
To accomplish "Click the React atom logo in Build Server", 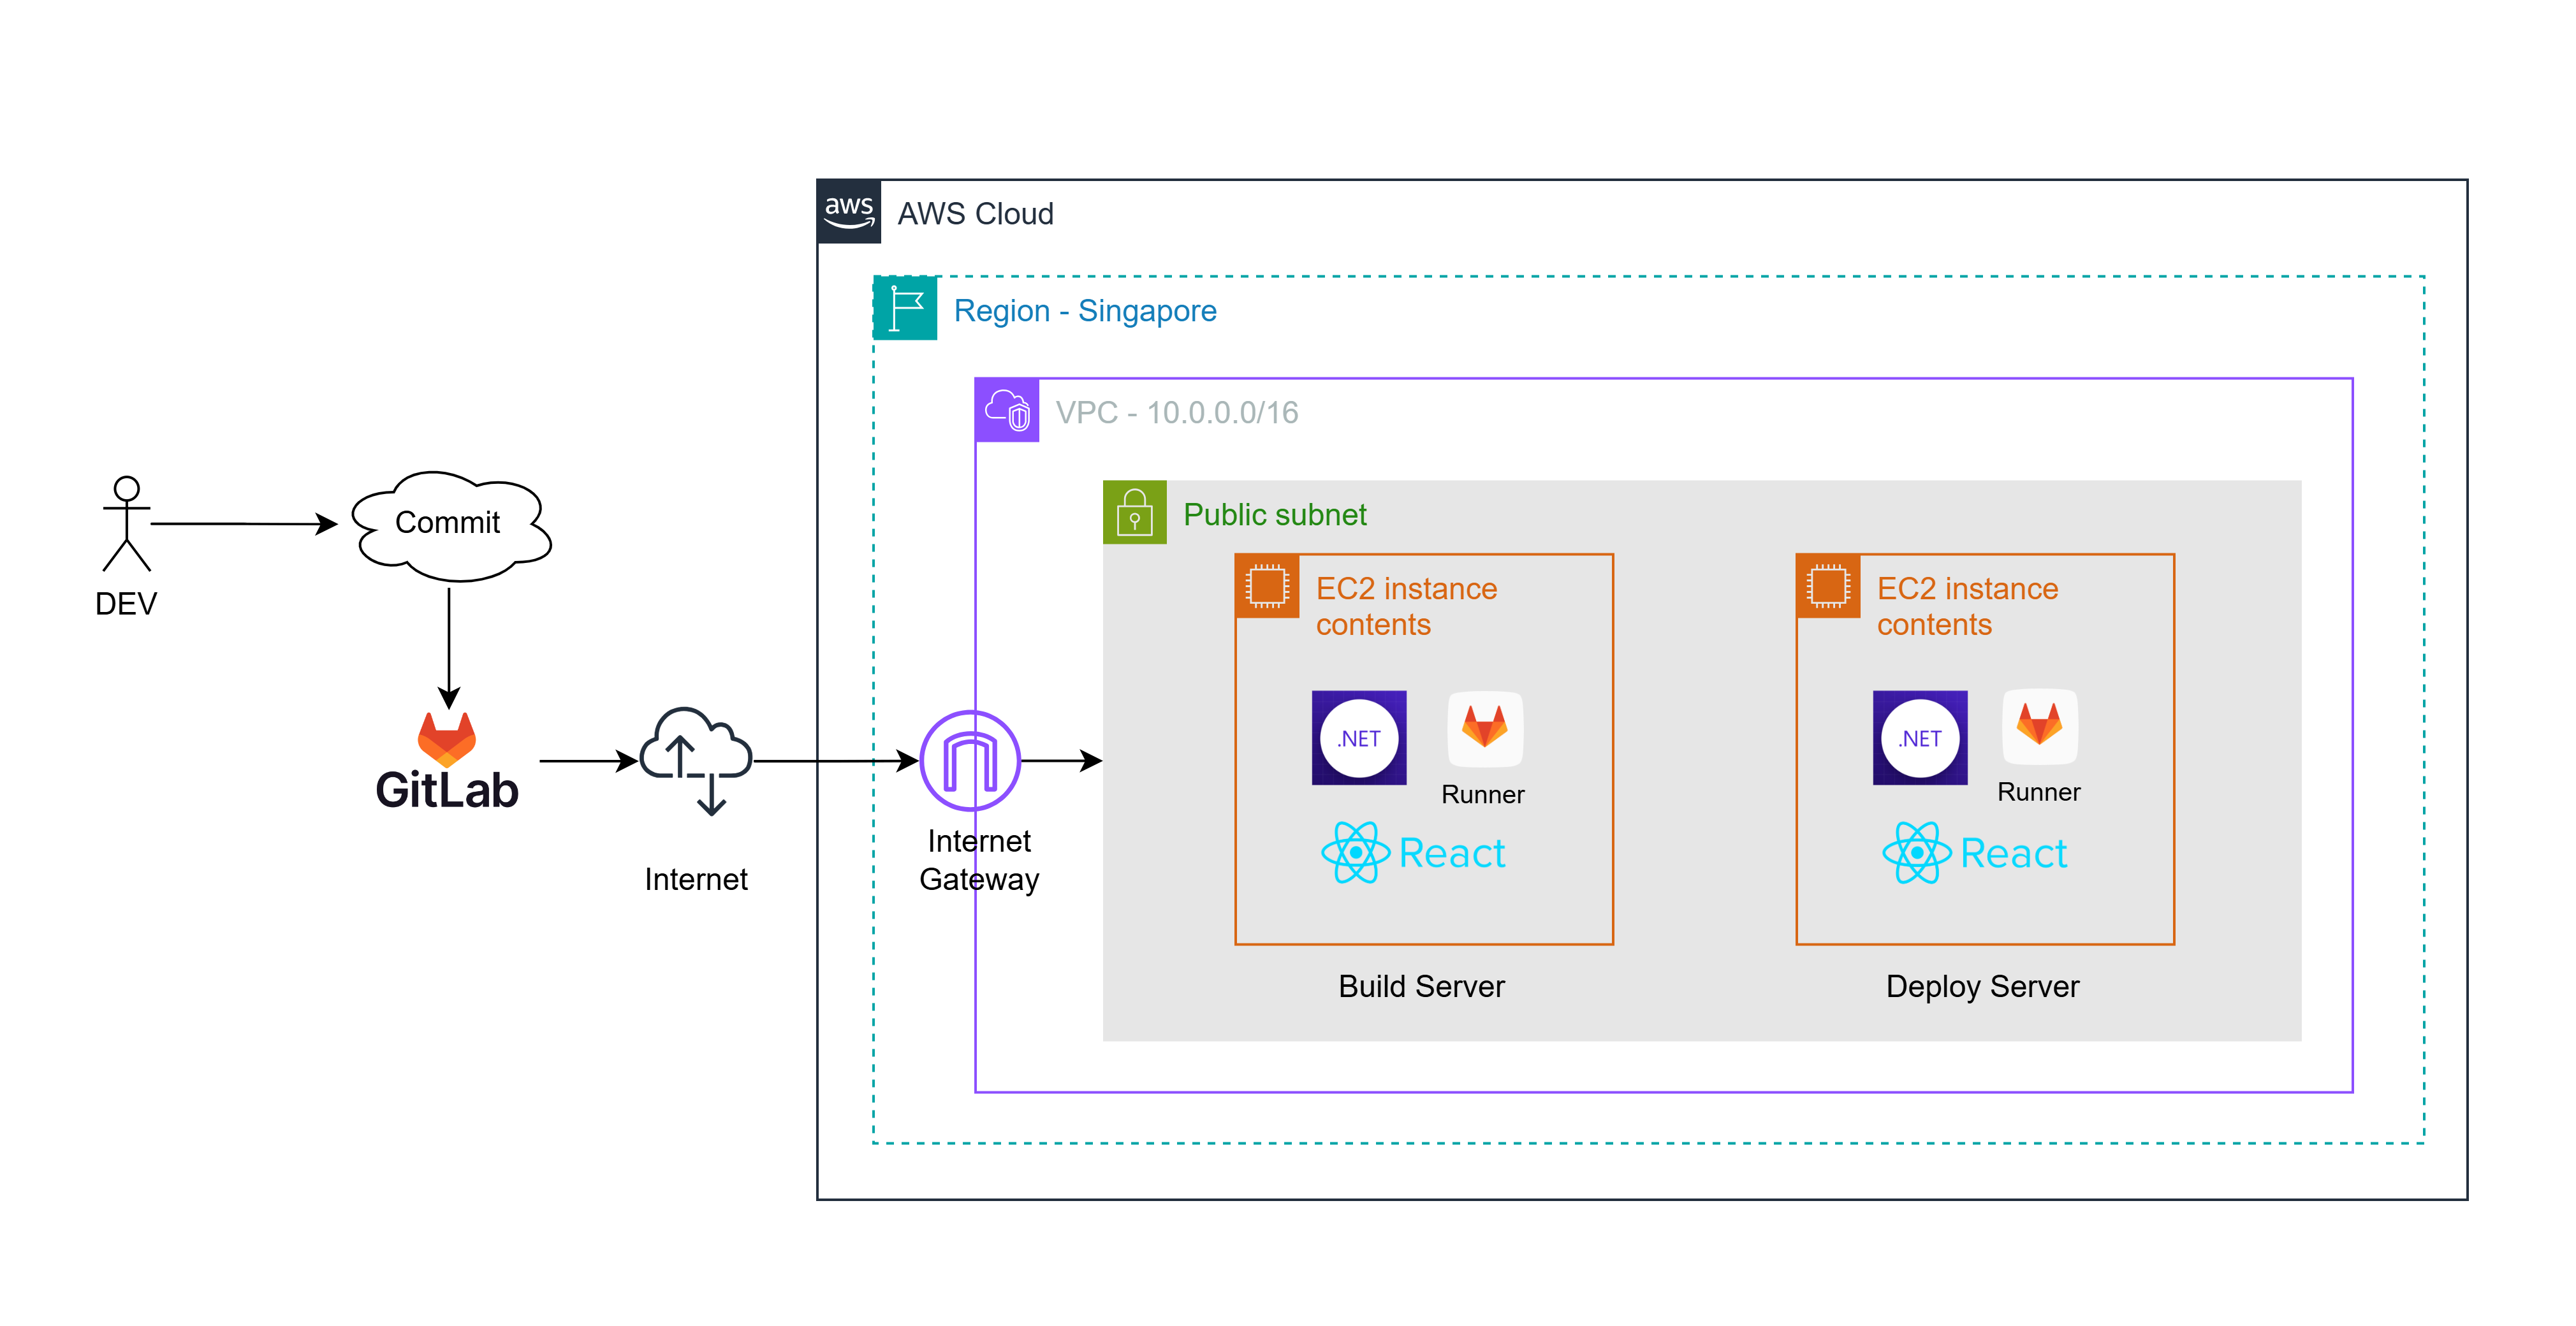I will pyautogui.click(x=1356, y=852).
